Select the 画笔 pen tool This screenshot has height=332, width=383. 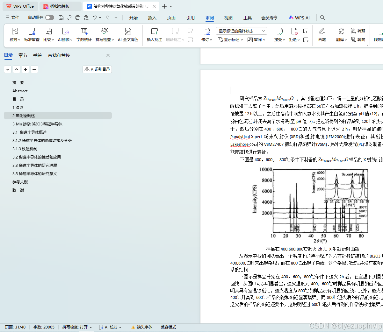click(322, 35)
